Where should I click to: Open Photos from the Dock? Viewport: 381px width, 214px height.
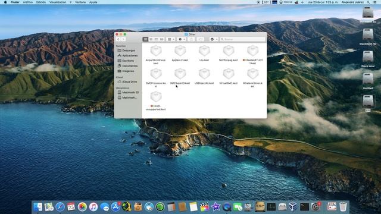[82, 207]
